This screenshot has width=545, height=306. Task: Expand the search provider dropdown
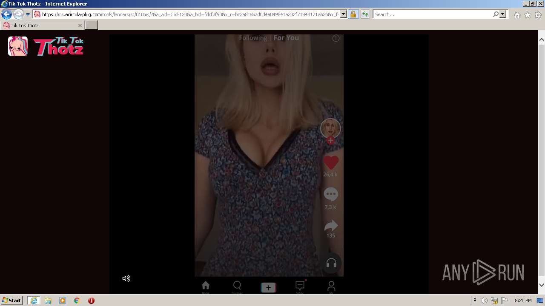[503, 14]
